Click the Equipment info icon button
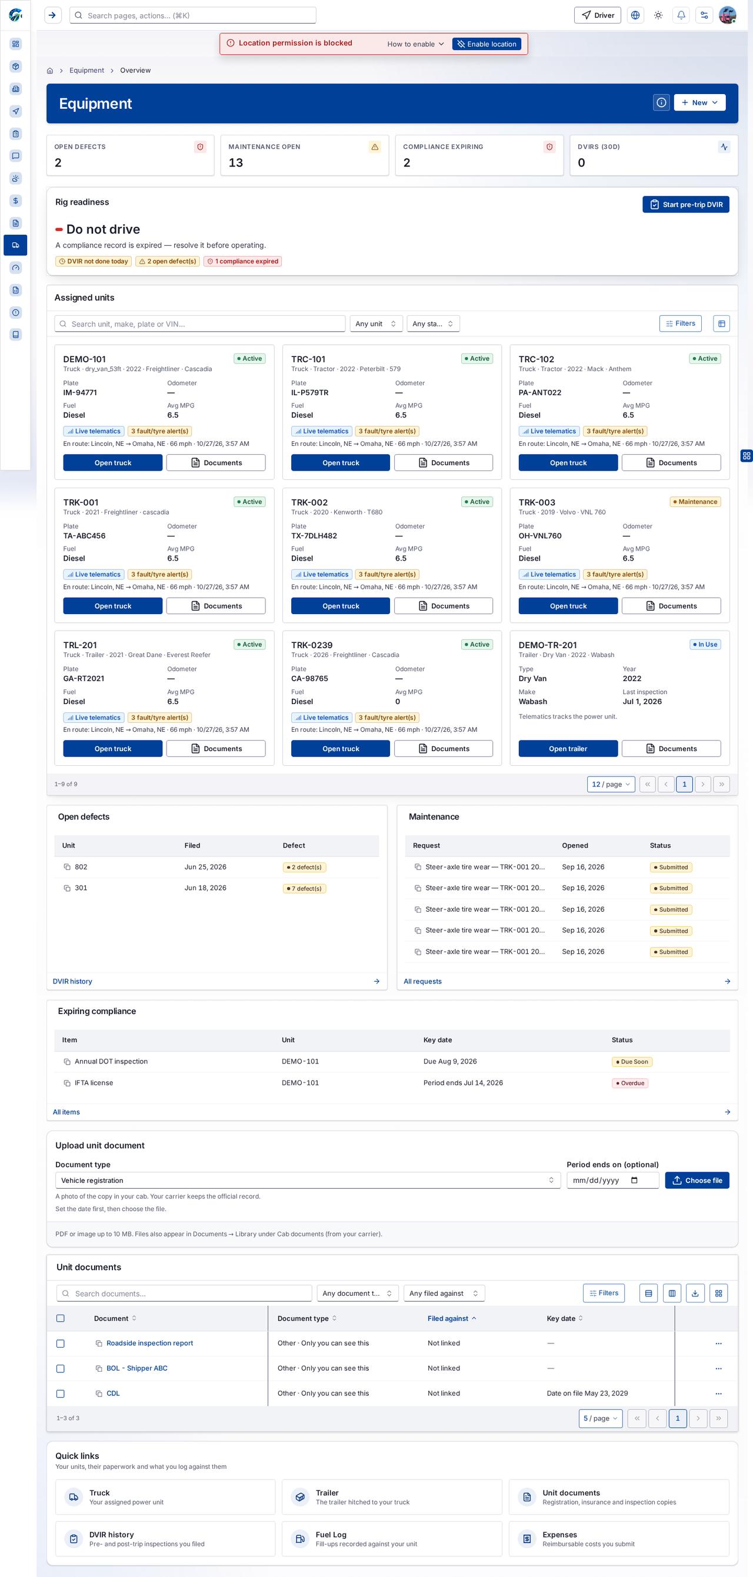753x1577 pixels. click(x=661, y=103)
